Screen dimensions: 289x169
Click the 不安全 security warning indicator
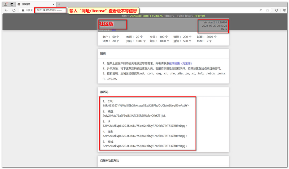point(27,10)
